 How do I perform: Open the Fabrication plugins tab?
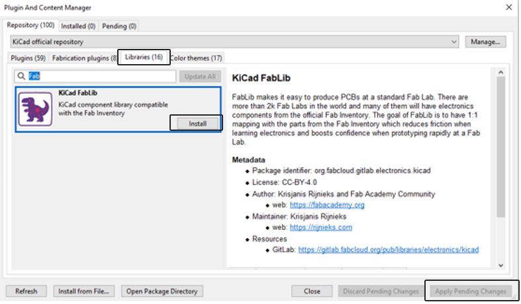tap(84, 58)
